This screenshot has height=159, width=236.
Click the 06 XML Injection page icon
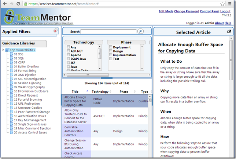click(11, 74)
